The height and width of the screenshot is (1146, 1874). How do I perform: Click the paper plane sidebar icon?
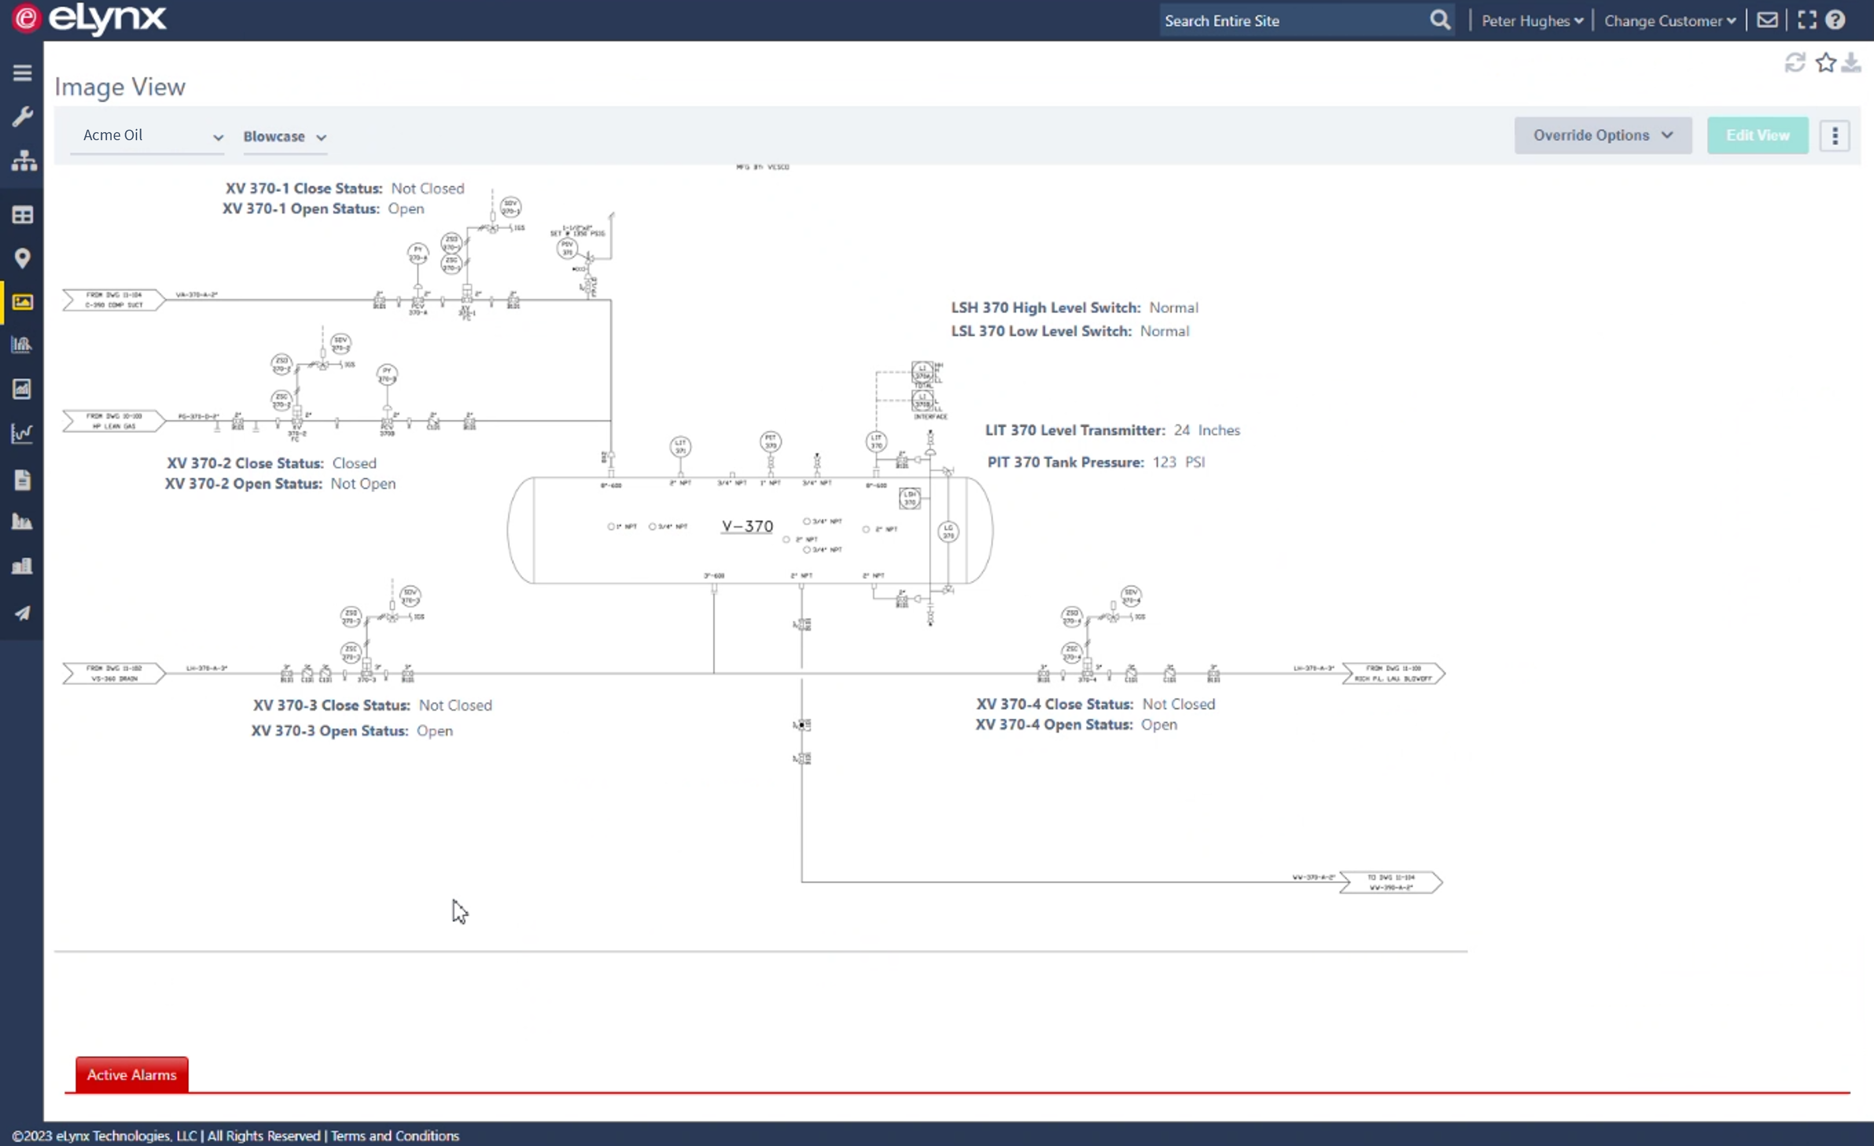pos(22,613)
